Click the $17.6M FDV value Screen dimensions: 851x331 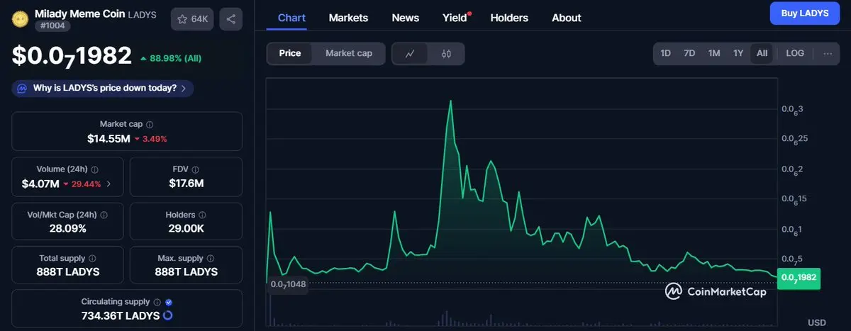point(187,184)
